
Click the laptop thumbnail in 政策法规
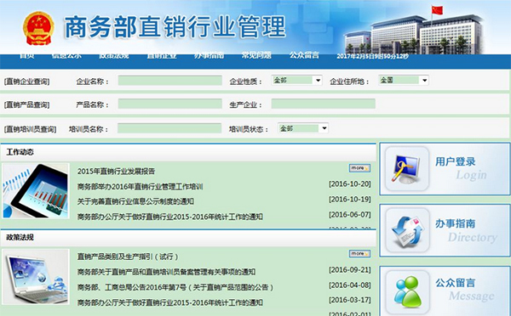pyautogui.click(x=36, y=277)
